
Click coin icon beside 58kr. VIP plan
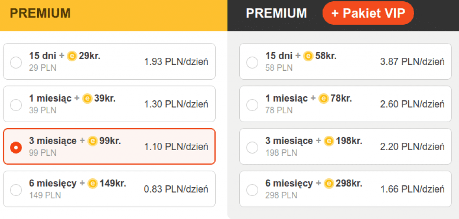[308, 56]
